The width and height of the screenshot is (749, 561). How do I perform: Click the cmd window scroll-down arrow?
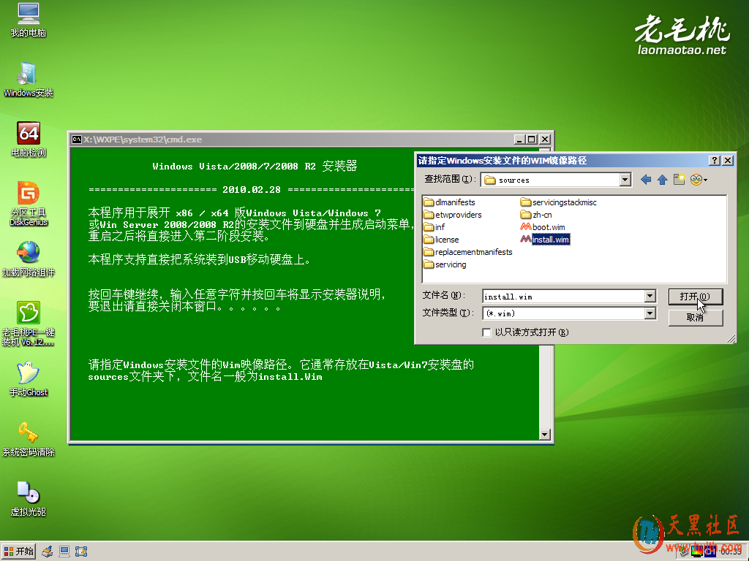pyautogui.click(x=543, y=435)
